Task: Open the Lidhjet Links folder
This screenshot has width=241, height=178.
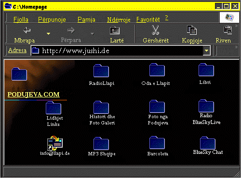Action: 54,108
